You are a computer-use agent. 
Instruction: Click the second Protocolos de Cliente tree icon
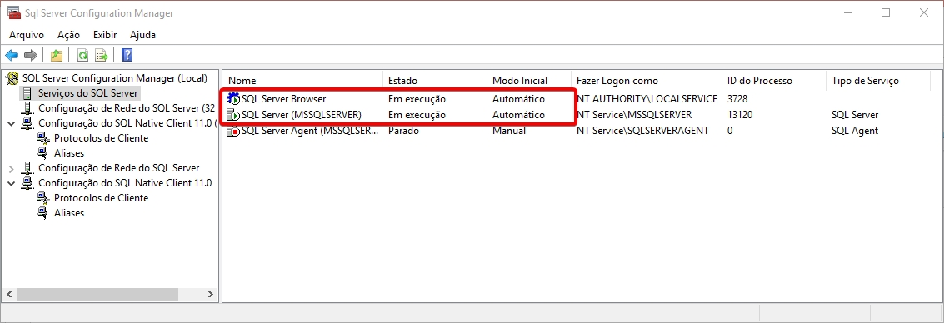42,198
